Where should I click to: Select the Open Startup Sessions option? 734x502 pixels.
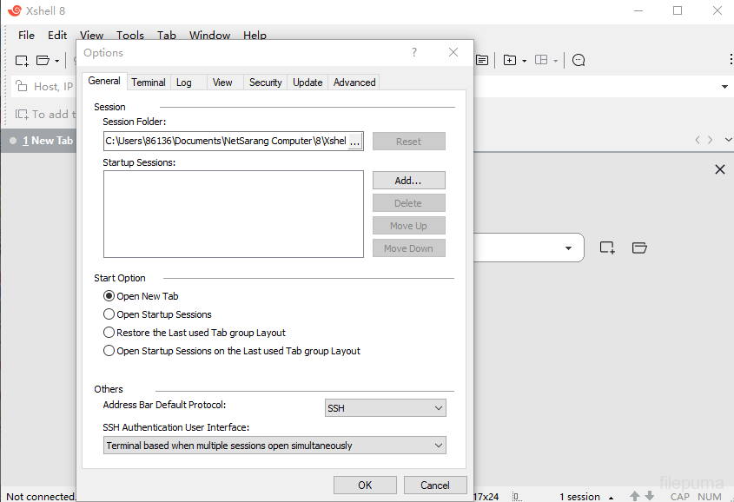click(109, 314)
